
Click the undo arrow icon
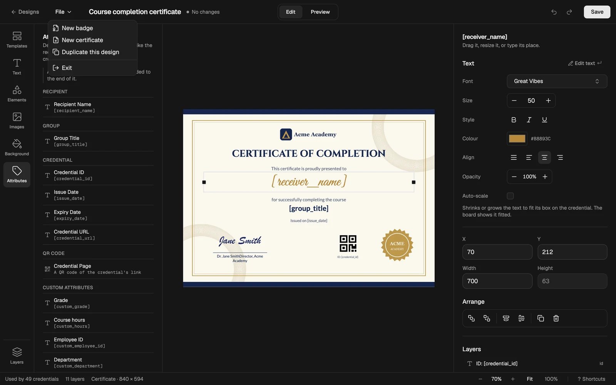(x=554, y=12)
